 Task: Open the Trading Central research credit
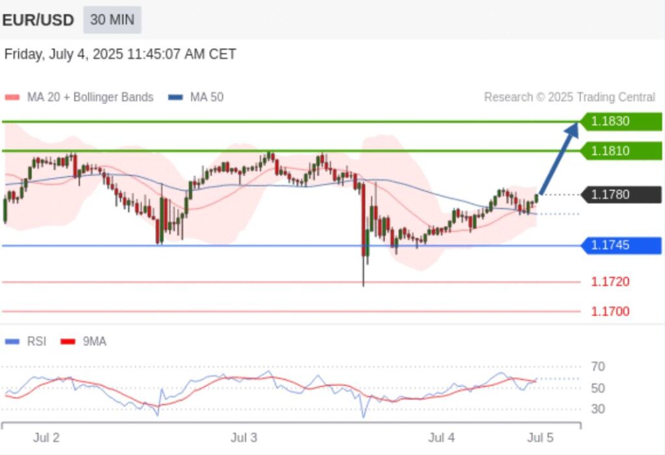click(569, 97)
